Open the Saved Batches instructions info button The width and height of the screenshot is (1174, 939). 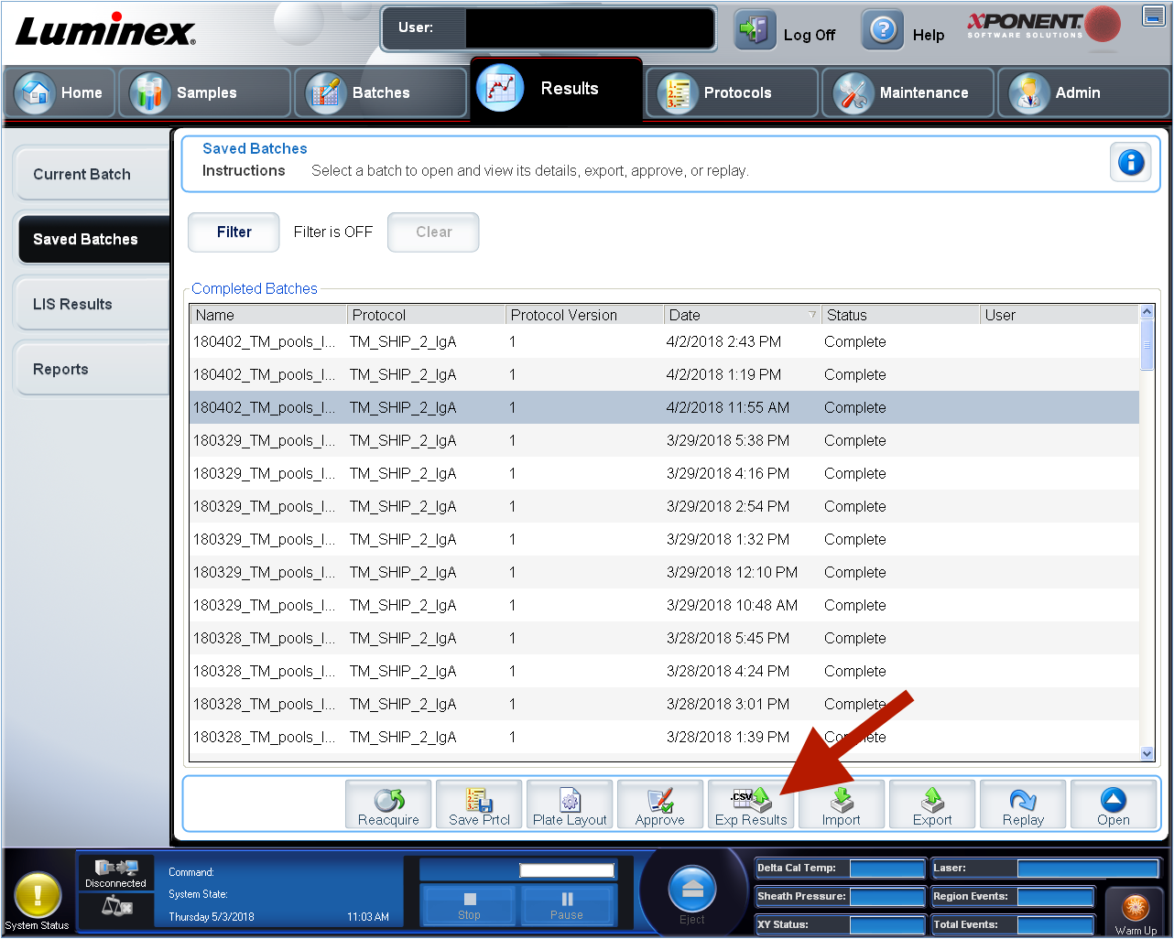[1130, 161]
